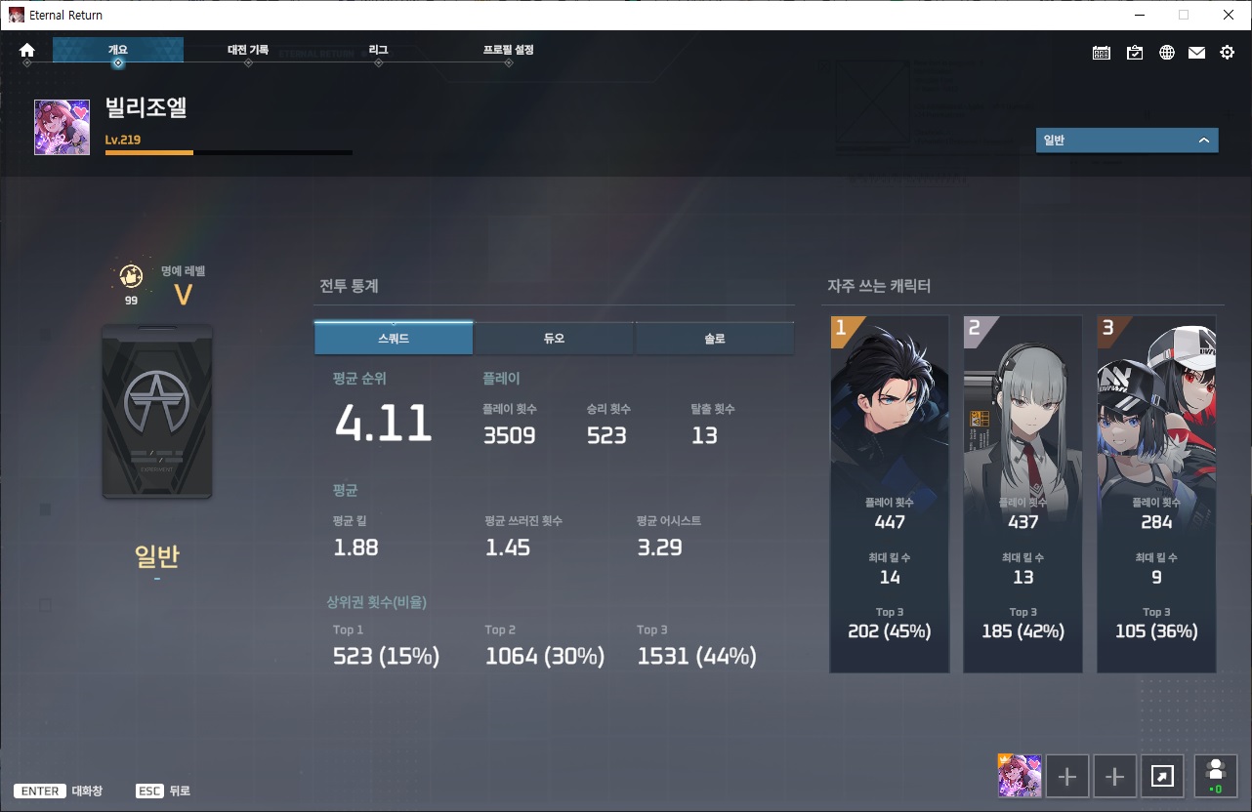Image resolution: width=1252 pixels, height=812 pixels.
Task: Click the pop-out arrow icon
Action: click(x=1163, y=777)
